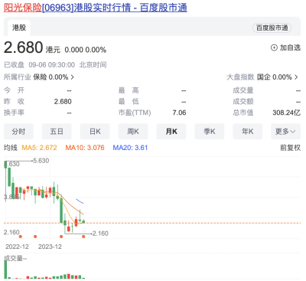Image resolution: width=306 pixels, height=281 pixels.
Task: Expand the 国企 index chevron arrow
Action: (x=296, y=77)
